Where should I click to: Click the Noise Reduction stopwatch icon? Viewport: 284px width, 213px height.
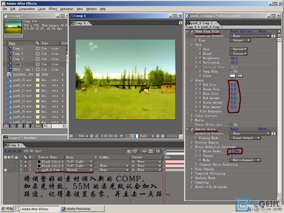[x=200, y=151]
